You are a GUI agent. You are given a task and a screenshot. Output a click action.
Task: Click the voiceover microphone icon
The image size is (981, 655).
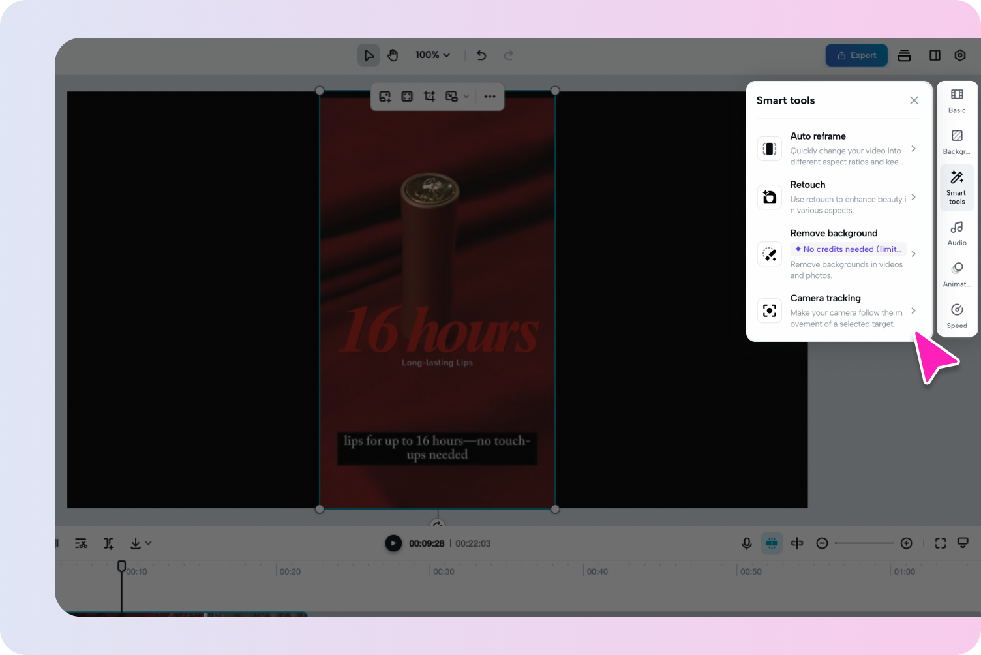746,543
